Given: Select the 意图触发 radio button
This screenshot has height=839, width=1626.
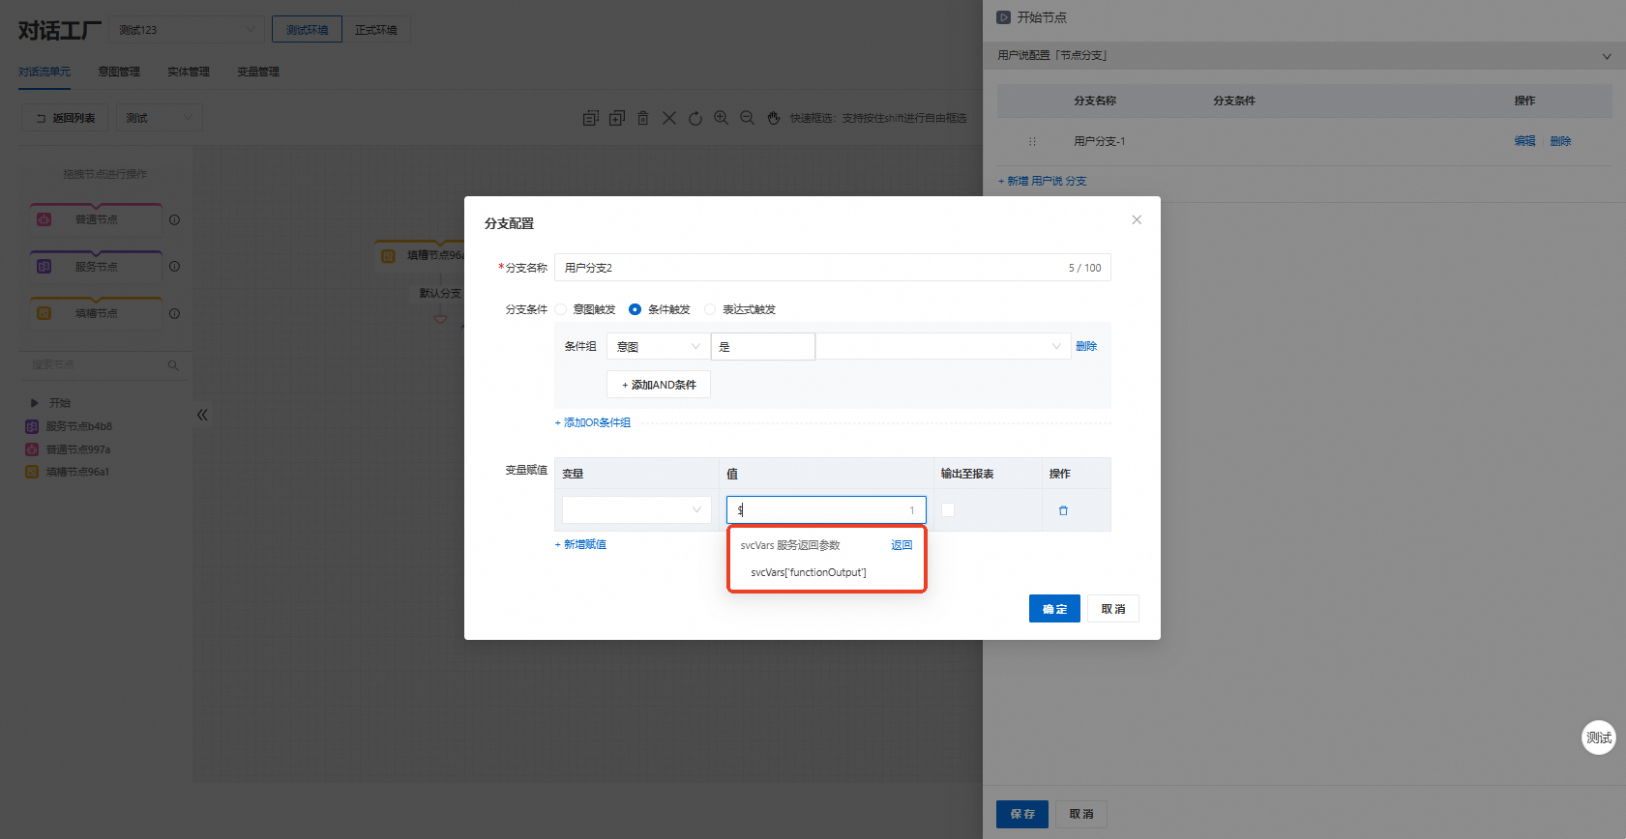Looking at the screenshot, I should pos(560,309).
